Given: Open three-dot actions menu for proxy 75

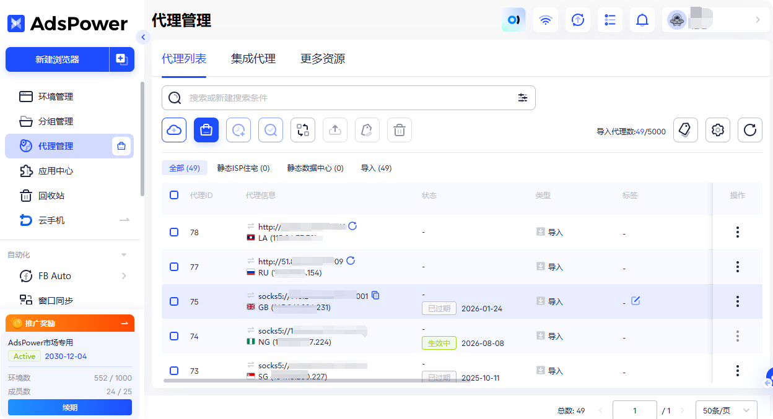Looking at the screenshot, I should click(737, 301).
